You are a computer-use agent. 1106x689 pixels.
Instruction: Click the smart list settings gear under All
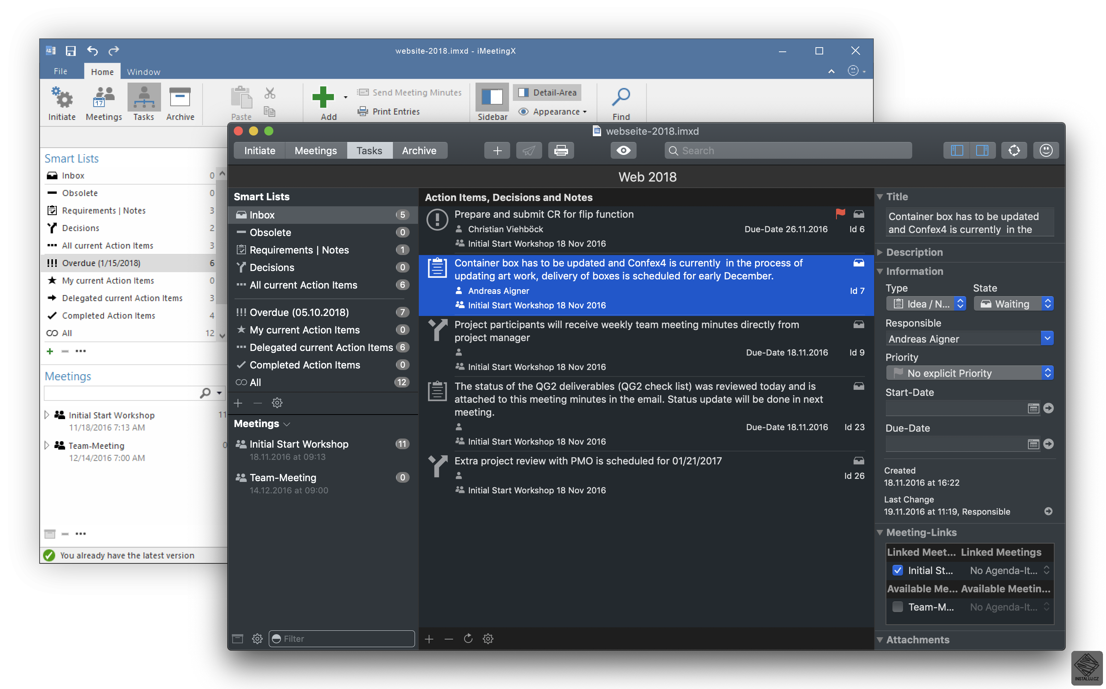click(x=277, y=403)
